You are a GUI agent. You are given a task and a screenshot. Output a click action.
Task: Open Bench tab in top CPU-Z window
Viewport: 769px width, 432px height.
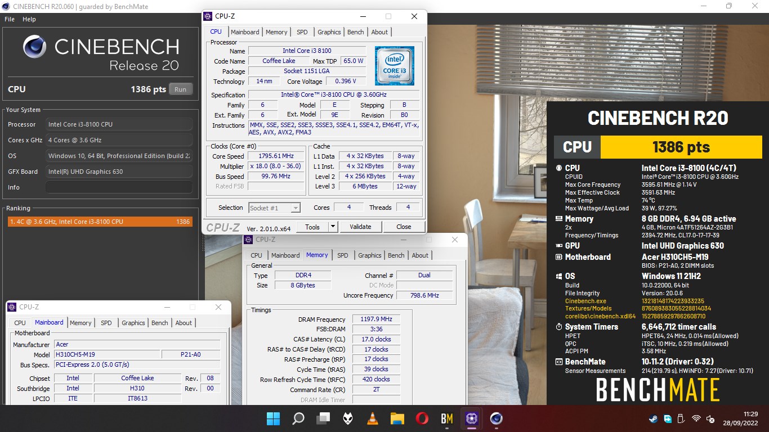(355, 32)
